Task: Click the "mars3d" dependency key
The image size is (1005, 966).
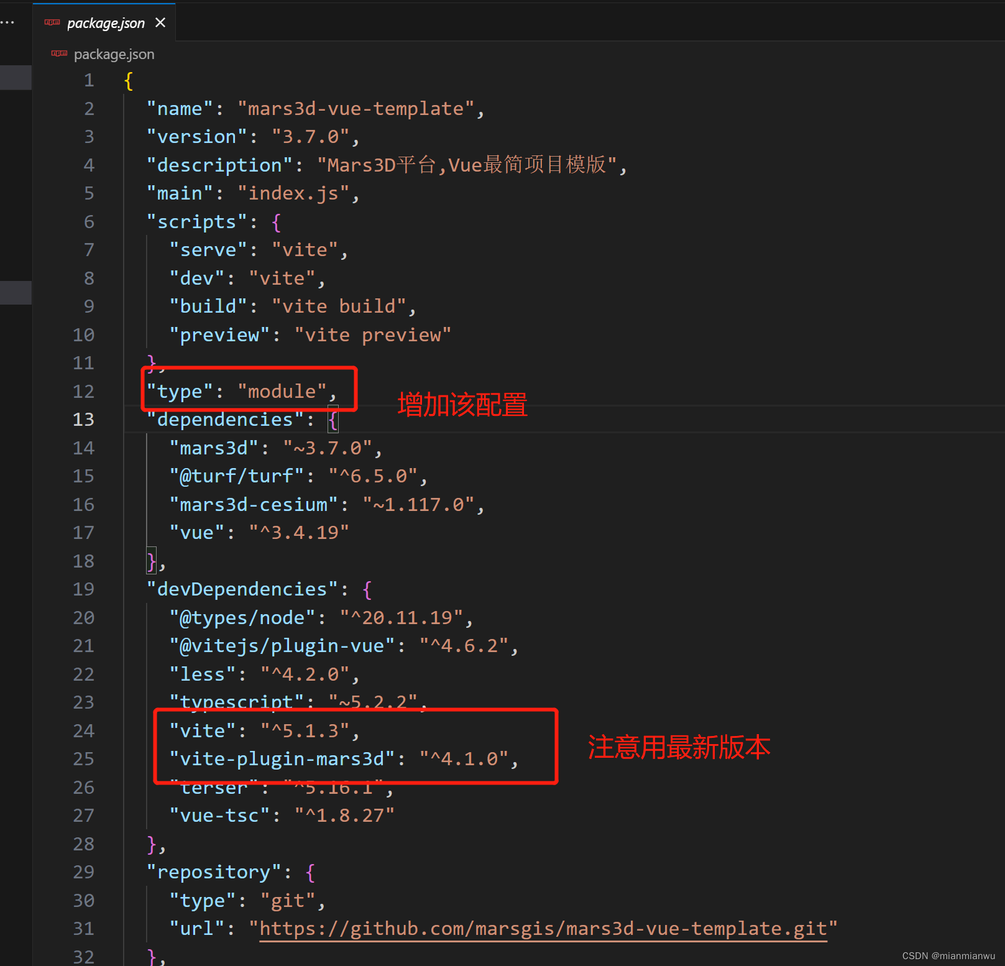Action: tap(214, 448)
